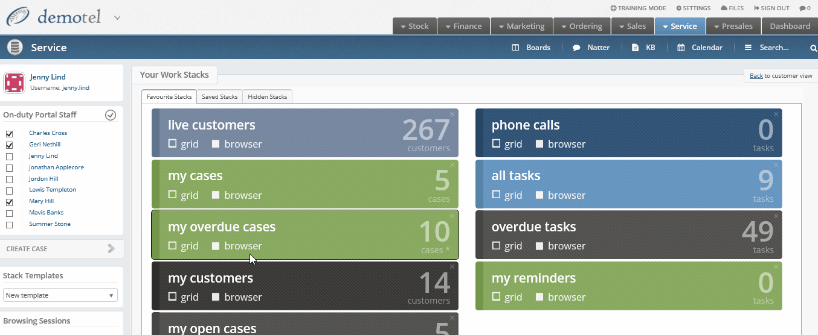Open overdue tasks in grid view

507,246
